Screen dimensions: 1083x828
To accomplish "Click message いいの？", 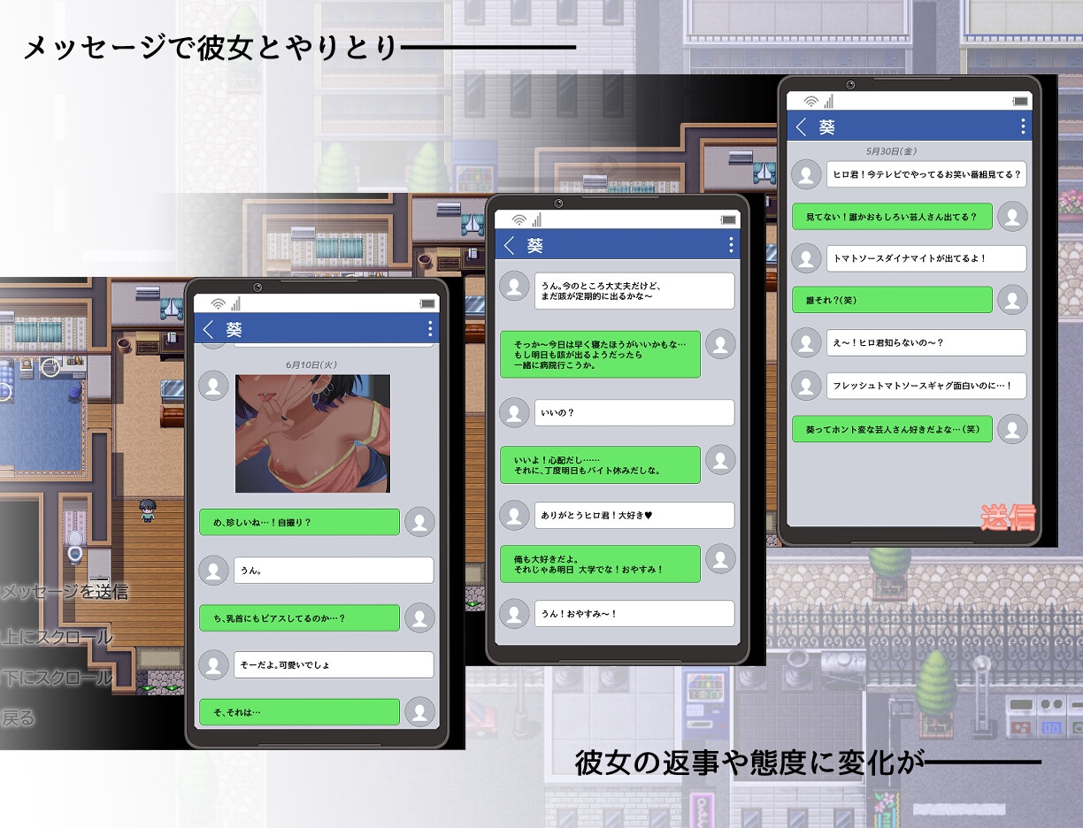I will click(x=634, y=412).
